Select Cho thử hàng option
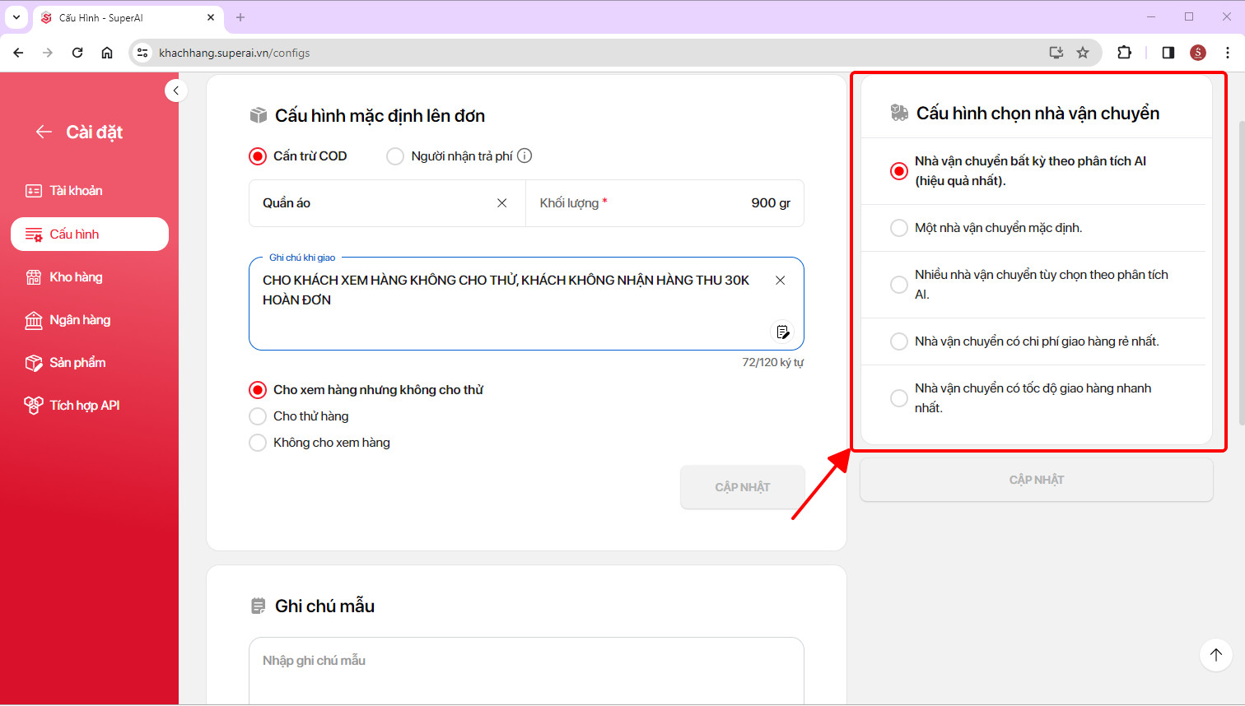1245x706 pixels. [x=258, y=416]
